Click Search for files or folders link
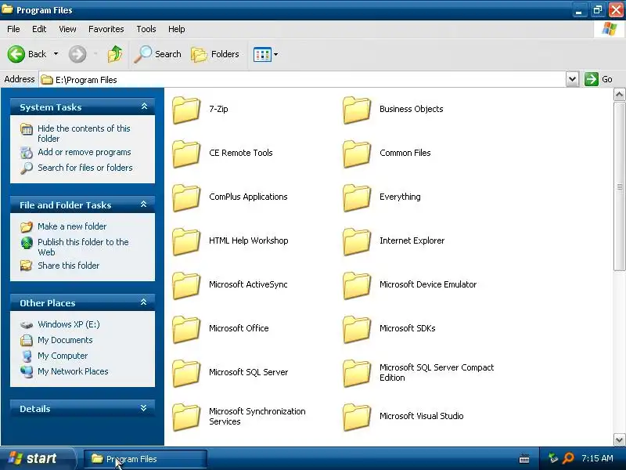Viewport: 626px width, 470px height. pos(85,168)
